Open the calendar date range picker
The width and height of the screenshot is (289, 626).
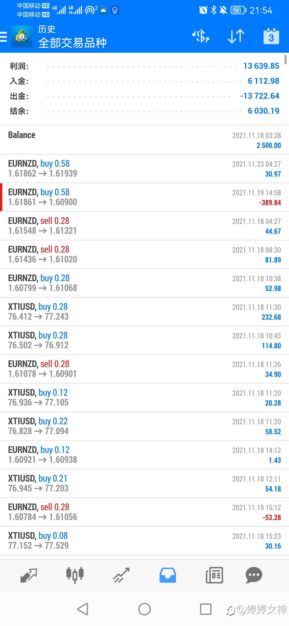click(271, 36)
